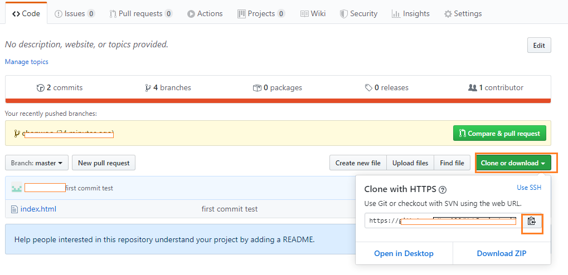
Task: Click the Projects board icon
Action: tap(241, 14)
